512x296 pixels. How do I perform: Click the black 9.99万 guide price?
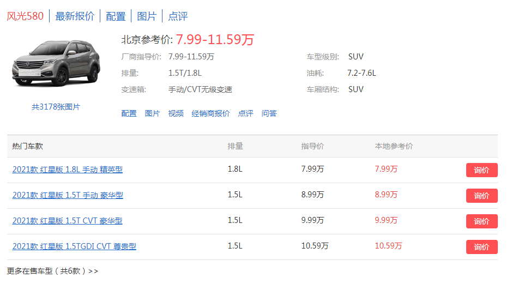pos(312,220)
